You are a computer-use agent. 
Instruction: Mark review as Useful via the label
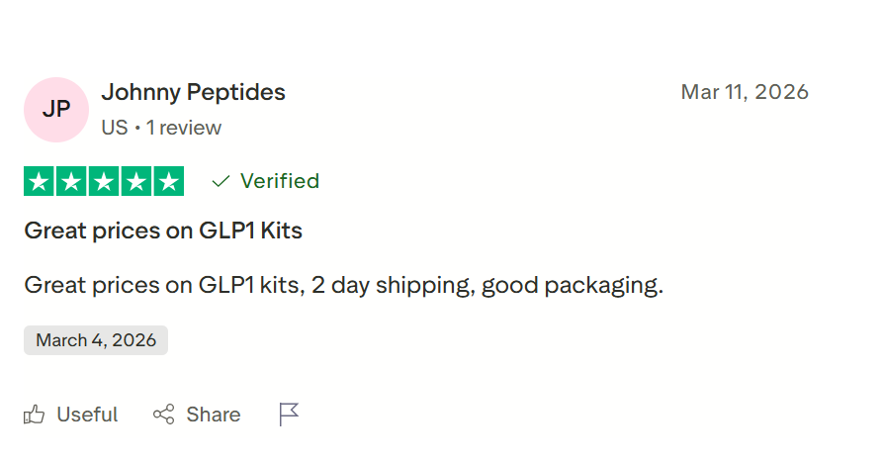87,415
